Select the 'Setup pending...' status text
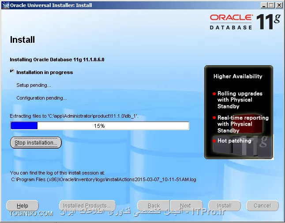285x223 pixels. [x=34, y=85]
